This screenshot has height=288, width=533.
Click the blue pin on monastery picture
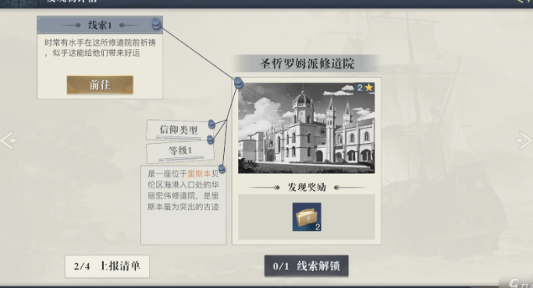click(x=239, y=83)
